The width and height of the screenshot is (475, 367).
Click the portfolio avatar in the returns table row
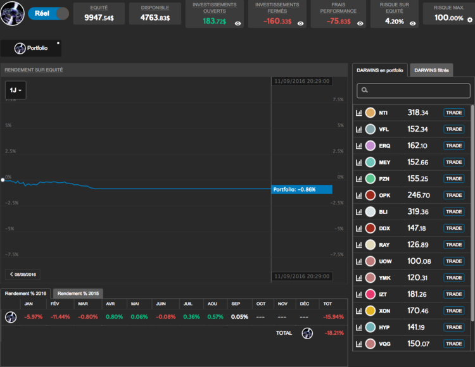11,317
